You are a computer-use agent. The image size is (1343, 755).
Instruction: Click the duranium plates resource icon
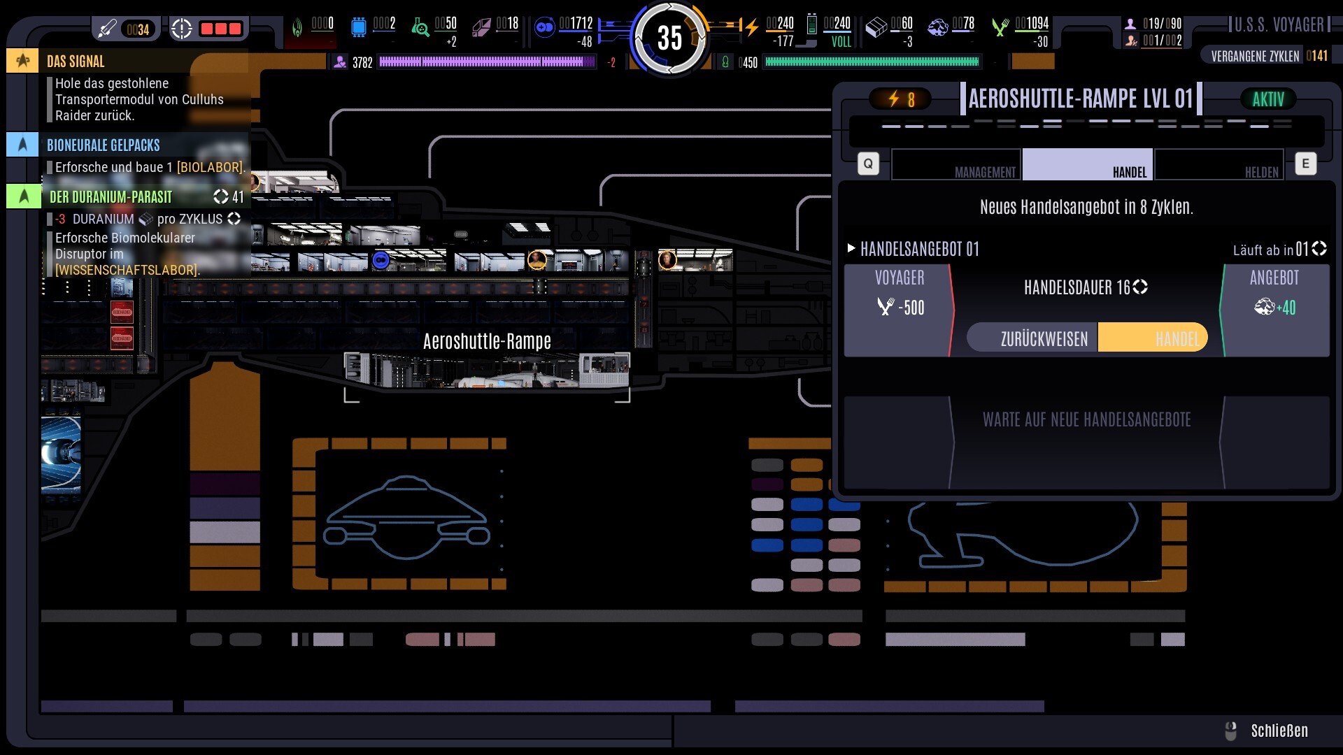coord(876,27)
